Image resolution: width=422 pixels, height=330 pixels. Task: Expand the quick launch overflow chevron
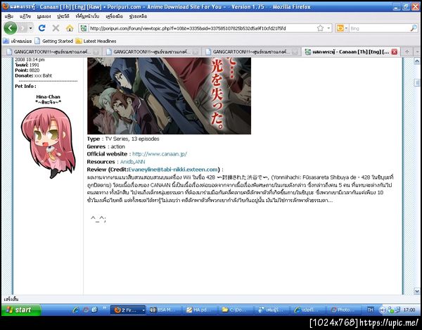104,308
